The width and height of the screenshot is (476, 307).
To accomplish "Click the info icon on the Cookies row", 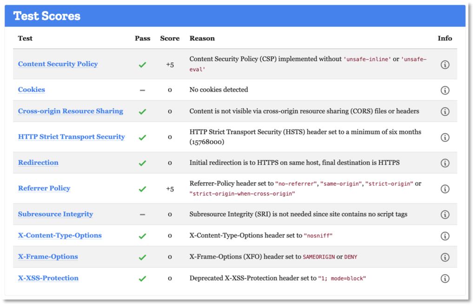I will pyautogui.click(x=445, y=89).
